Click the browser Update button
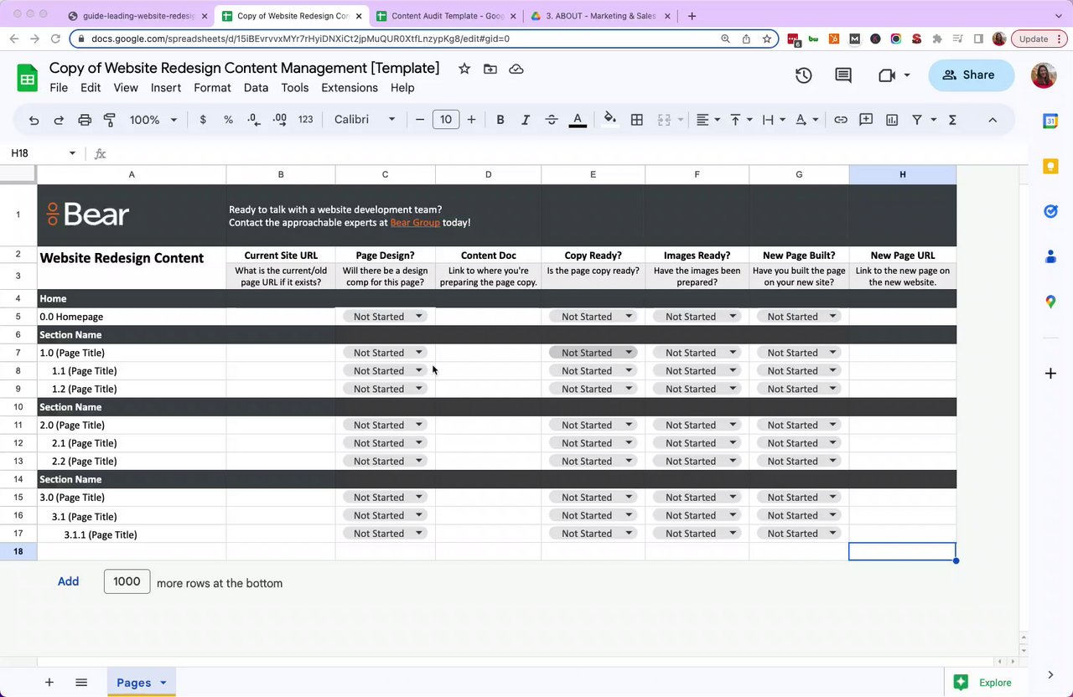This screenshot has height=697, width=1073. [1039, 39]
